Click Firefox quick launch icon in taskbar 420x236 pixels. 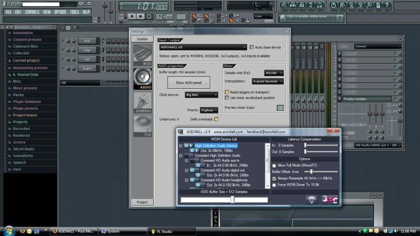(x=22, y=231)
